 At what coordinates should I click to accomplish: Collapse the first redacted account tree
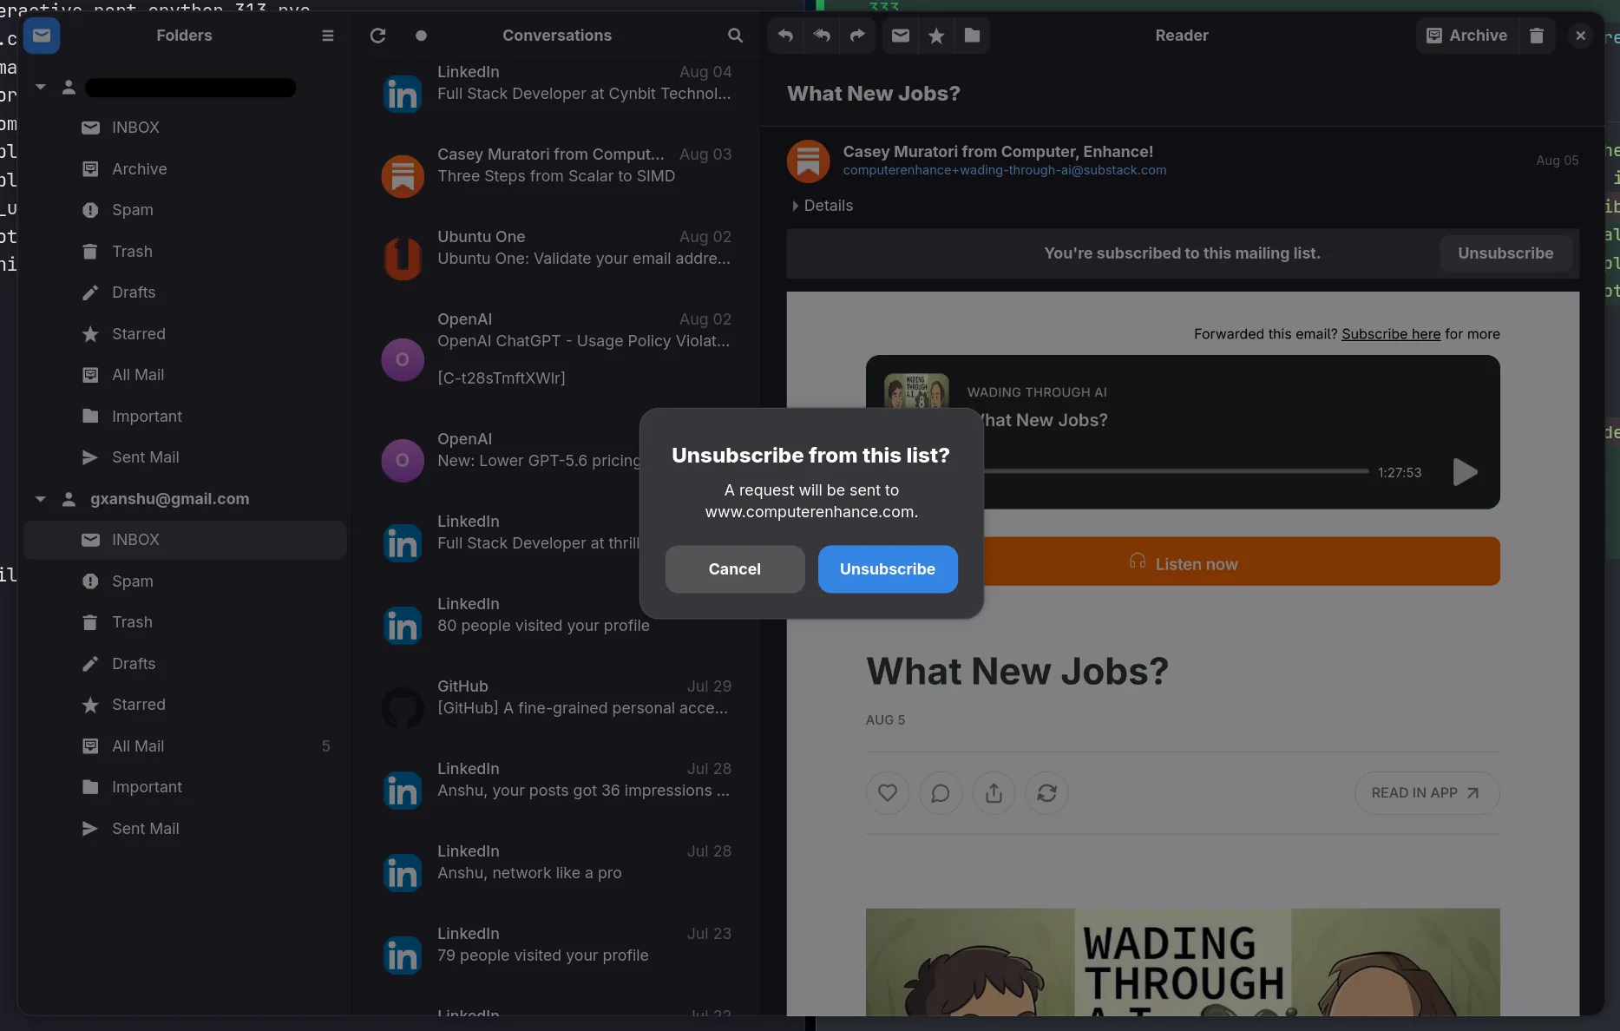[40, 87]
